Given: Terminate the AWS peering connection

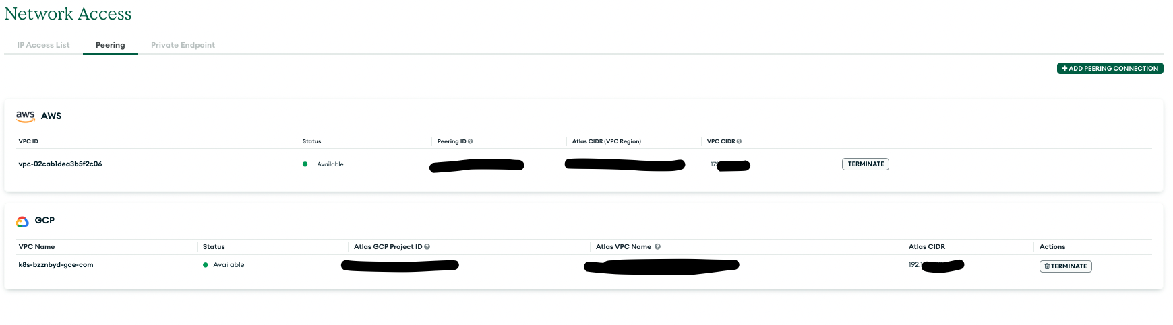Looking at the screenshot, I should point(866,164).
